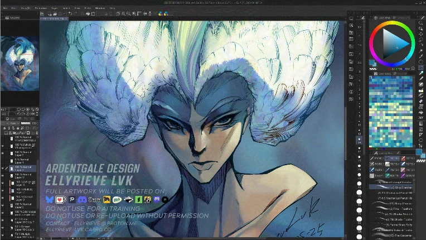Flip canvas vertically in Navigator
This screenshot has height=240, width=426.
(37, 114)
